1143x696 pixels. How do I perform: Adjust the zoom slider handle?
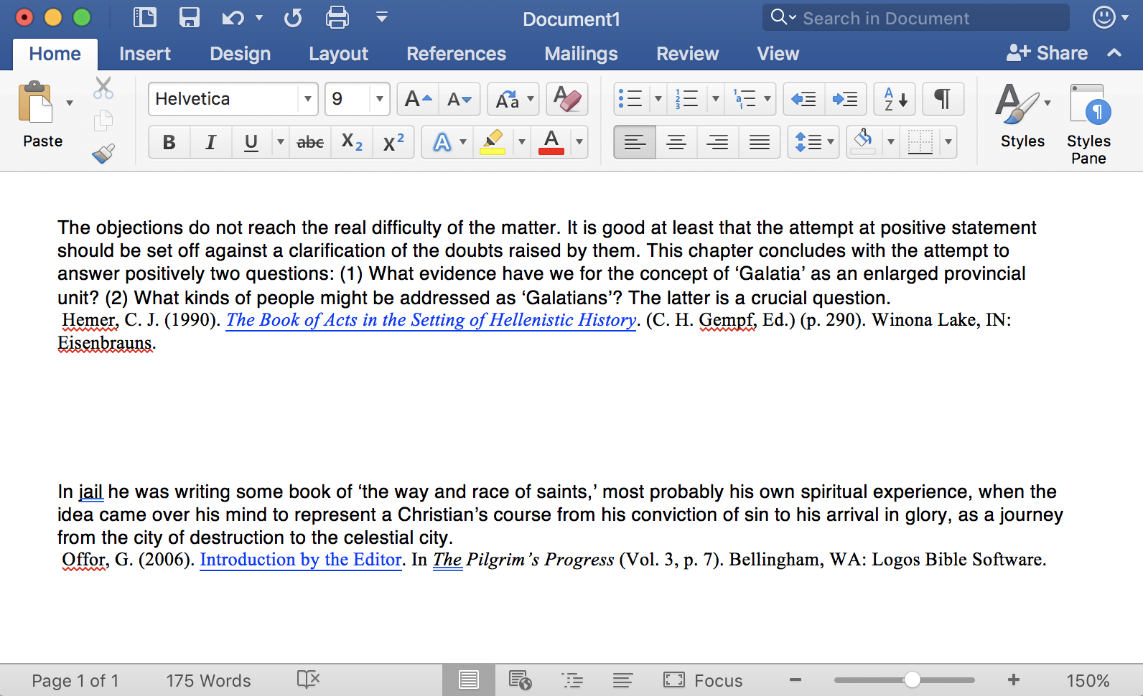(912, 679)
